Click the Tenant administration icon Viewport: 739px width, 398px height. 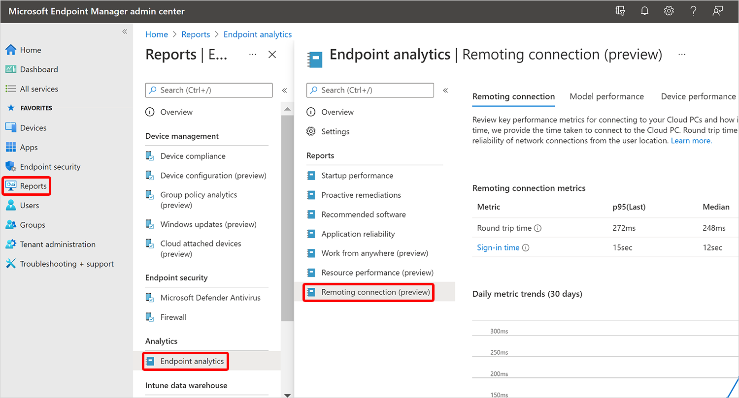11,245
